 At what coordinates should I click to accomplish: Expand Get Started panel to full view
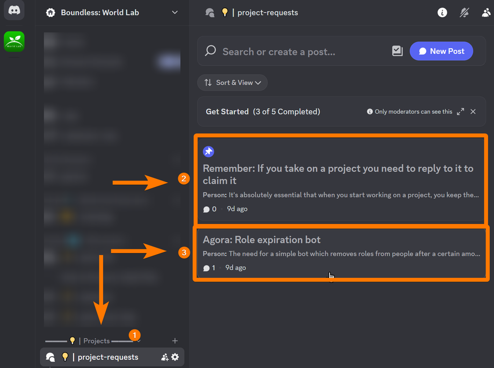[460, 111]
